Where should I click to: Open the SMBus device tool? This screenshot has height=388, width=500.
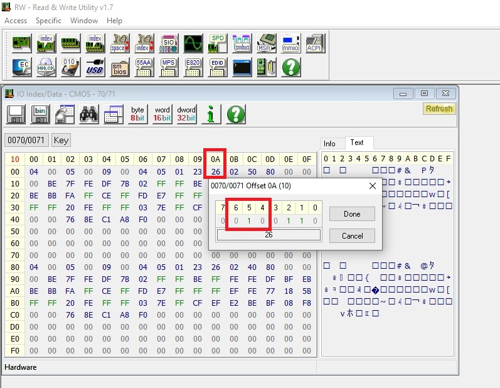coord(242,43)
